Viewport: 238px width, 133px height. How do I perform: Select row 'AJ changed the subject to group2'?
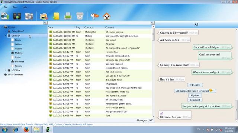(100, 48)
